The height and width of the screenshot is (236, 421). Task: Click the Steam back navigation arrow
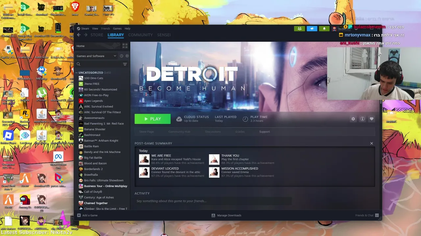point(79,35)
